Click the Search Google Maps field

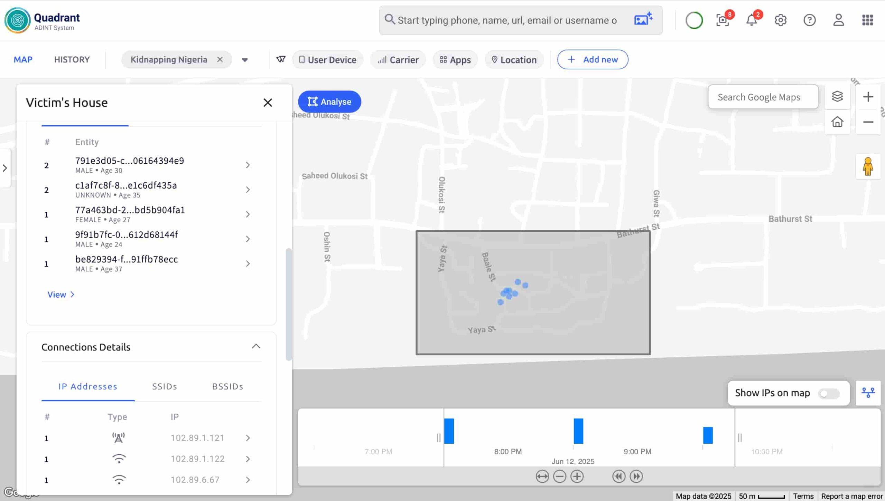click(x=763, y=97)
